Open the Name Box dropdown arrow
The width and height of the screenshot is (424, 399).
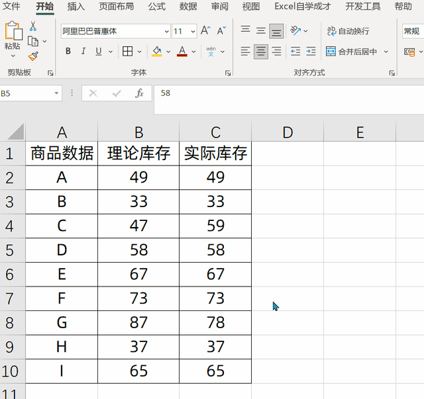[x=56, y=93]
